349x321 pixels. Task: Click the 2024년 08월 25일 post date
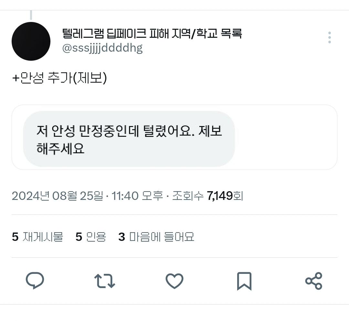pyautogui.click(x=58, y=196)
